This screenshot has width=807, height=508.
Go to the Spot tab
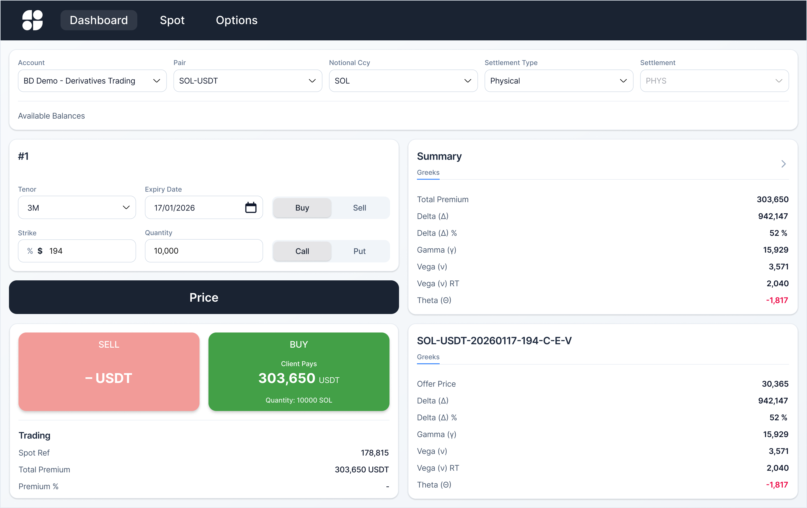pyautogui.click(x=172, y=20)
